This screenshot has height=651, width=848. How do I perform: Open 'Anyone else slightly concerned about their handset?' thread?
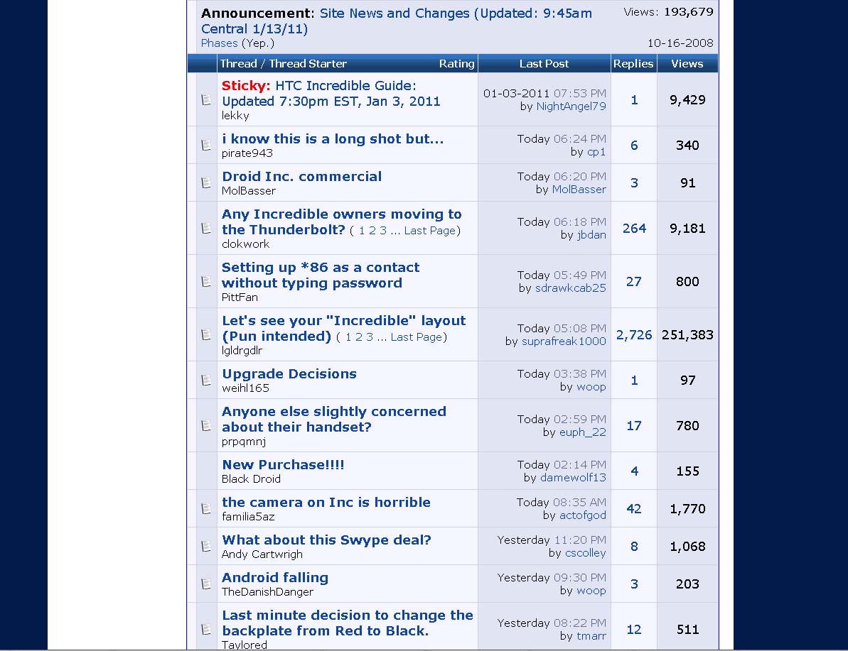(333, 419)
